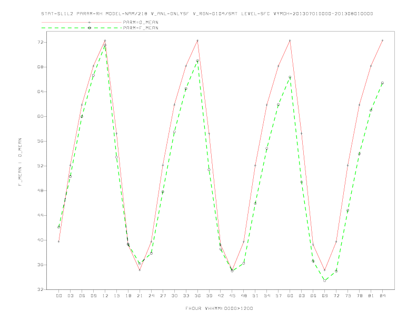417x322 pixels.
Task: Click x-axis forecast hour label 00
Action: pos(59,296)
